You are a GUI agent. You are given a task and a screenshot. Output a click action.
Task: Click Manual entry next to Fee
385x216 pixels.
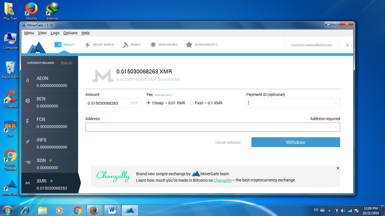163,95
